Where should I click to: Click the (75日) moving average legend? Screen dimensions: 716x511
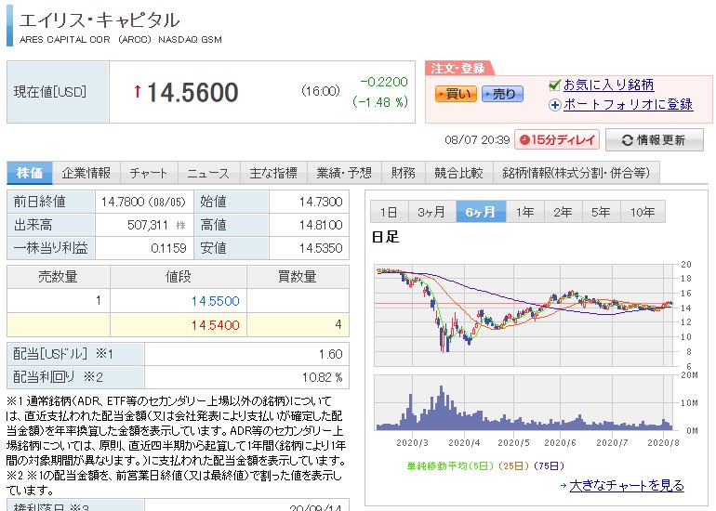549,465
